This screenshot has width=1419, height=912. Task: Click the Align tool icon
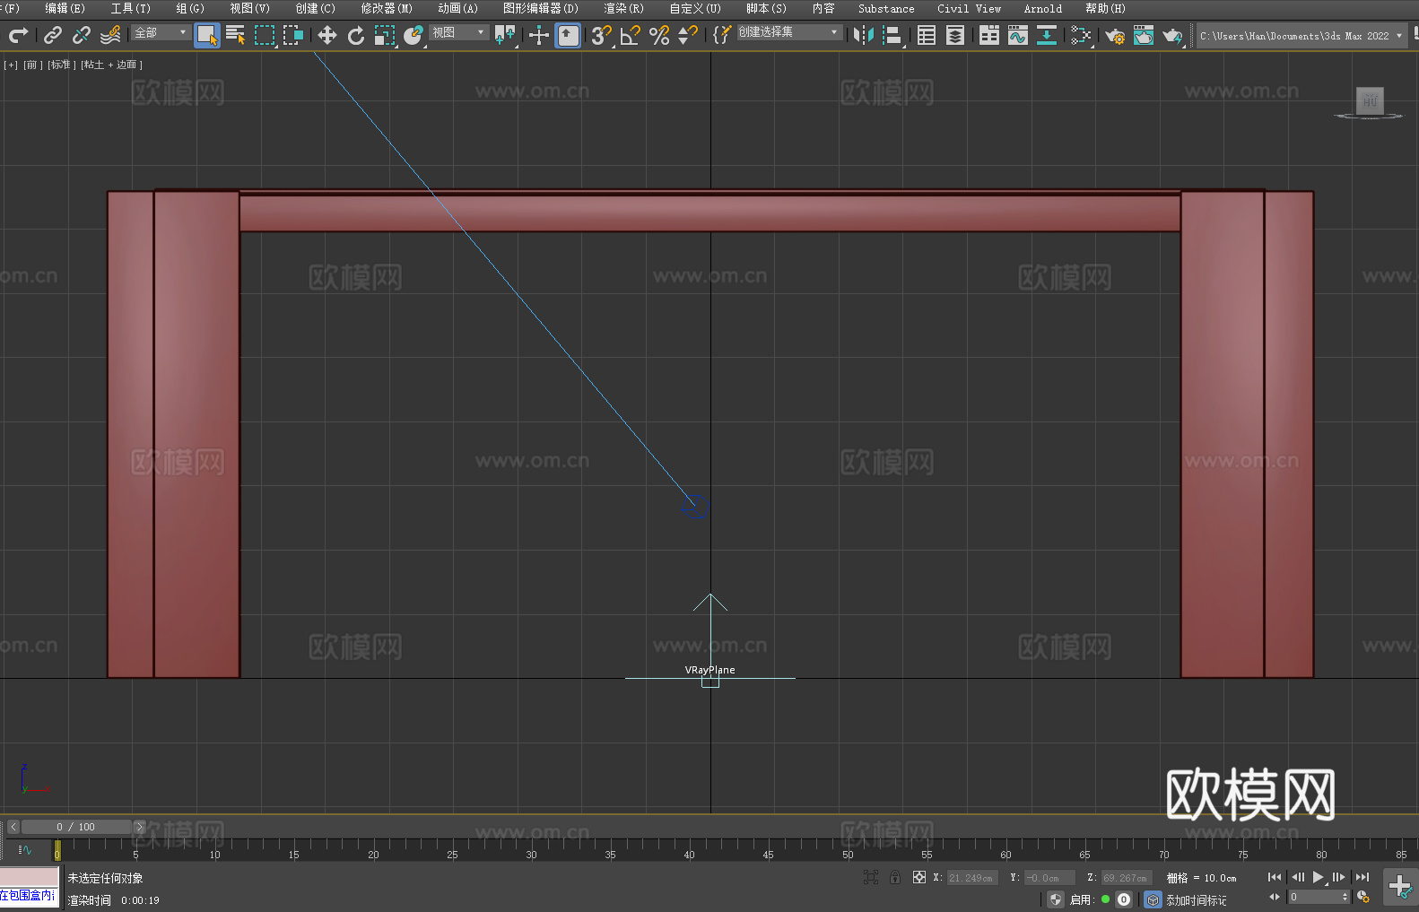[892, 35]
